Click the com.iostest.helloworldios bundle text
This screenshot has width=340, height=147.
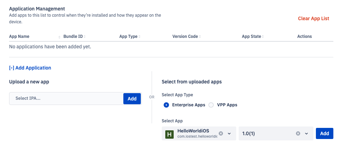[x=197, y=137]
